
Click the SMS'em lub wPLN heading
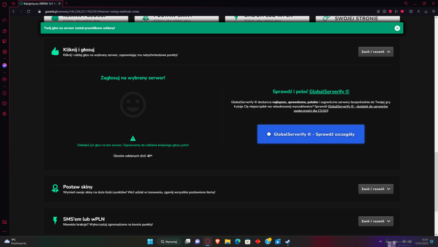click(x=84, y=219)
